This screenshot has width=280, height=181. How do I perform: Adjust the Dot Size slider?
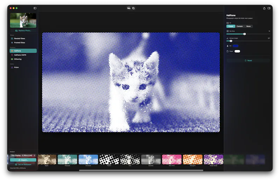[x=248, y=34]
